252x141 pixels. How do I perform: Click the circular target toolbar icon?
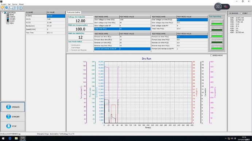click(21, 8)
